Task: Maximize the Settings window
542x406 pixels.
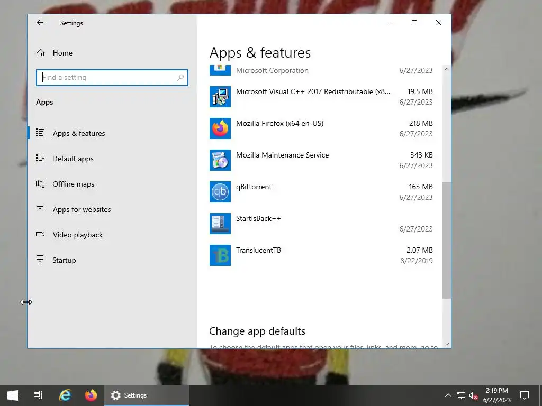Action: pyautogui.click(x=414, y=23)
